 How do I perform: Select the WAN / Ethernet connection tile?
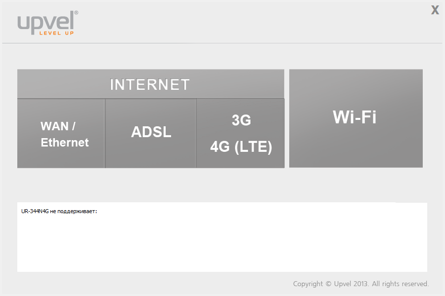(61, 134)
